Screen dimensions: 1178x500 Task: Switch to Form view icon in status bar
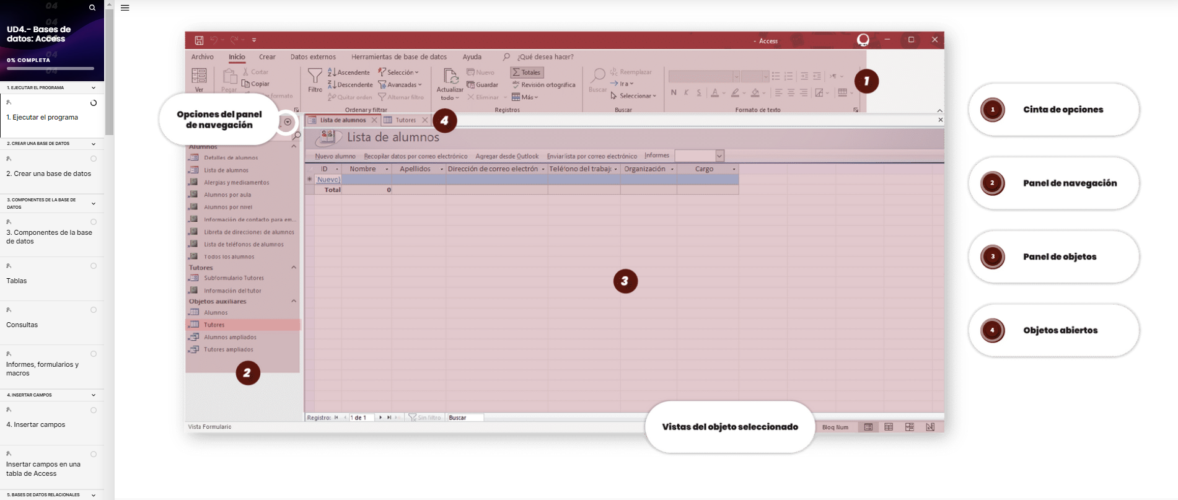pyautogui.click(x=868, y=427)
